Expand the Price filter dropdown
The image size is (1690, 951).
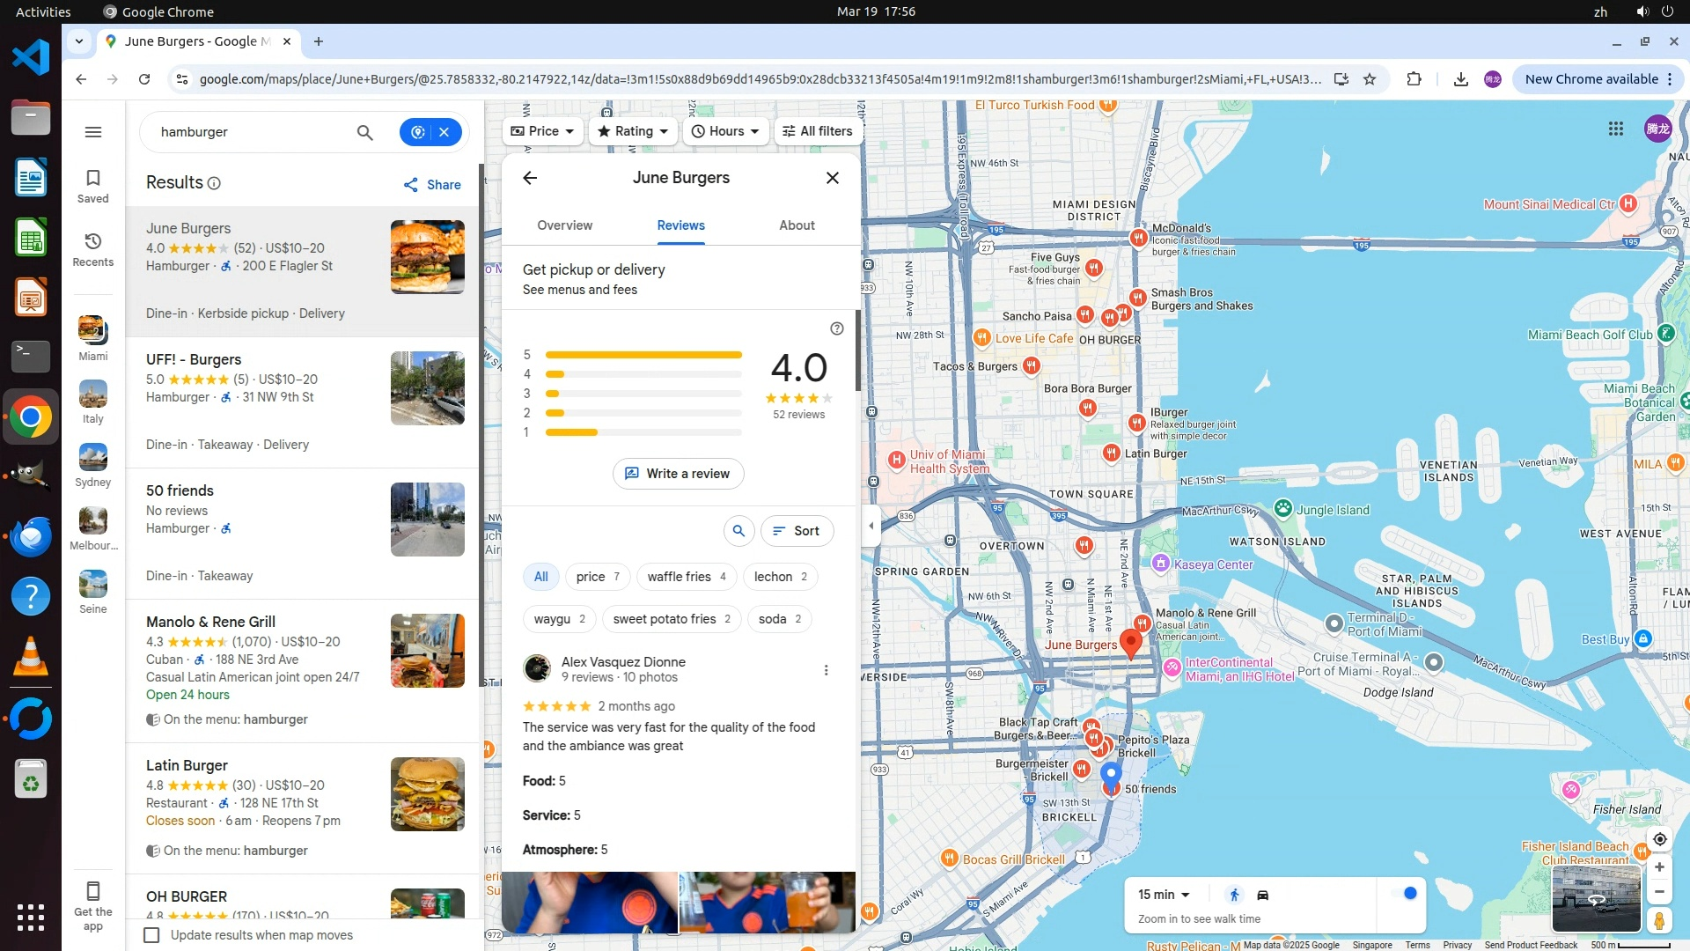tap(543, 131)
